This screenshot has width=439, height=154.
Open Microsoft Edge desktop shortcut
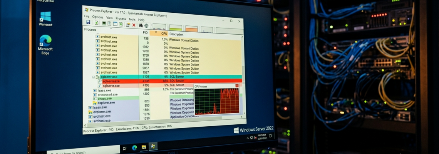click(x=45, y=45)
